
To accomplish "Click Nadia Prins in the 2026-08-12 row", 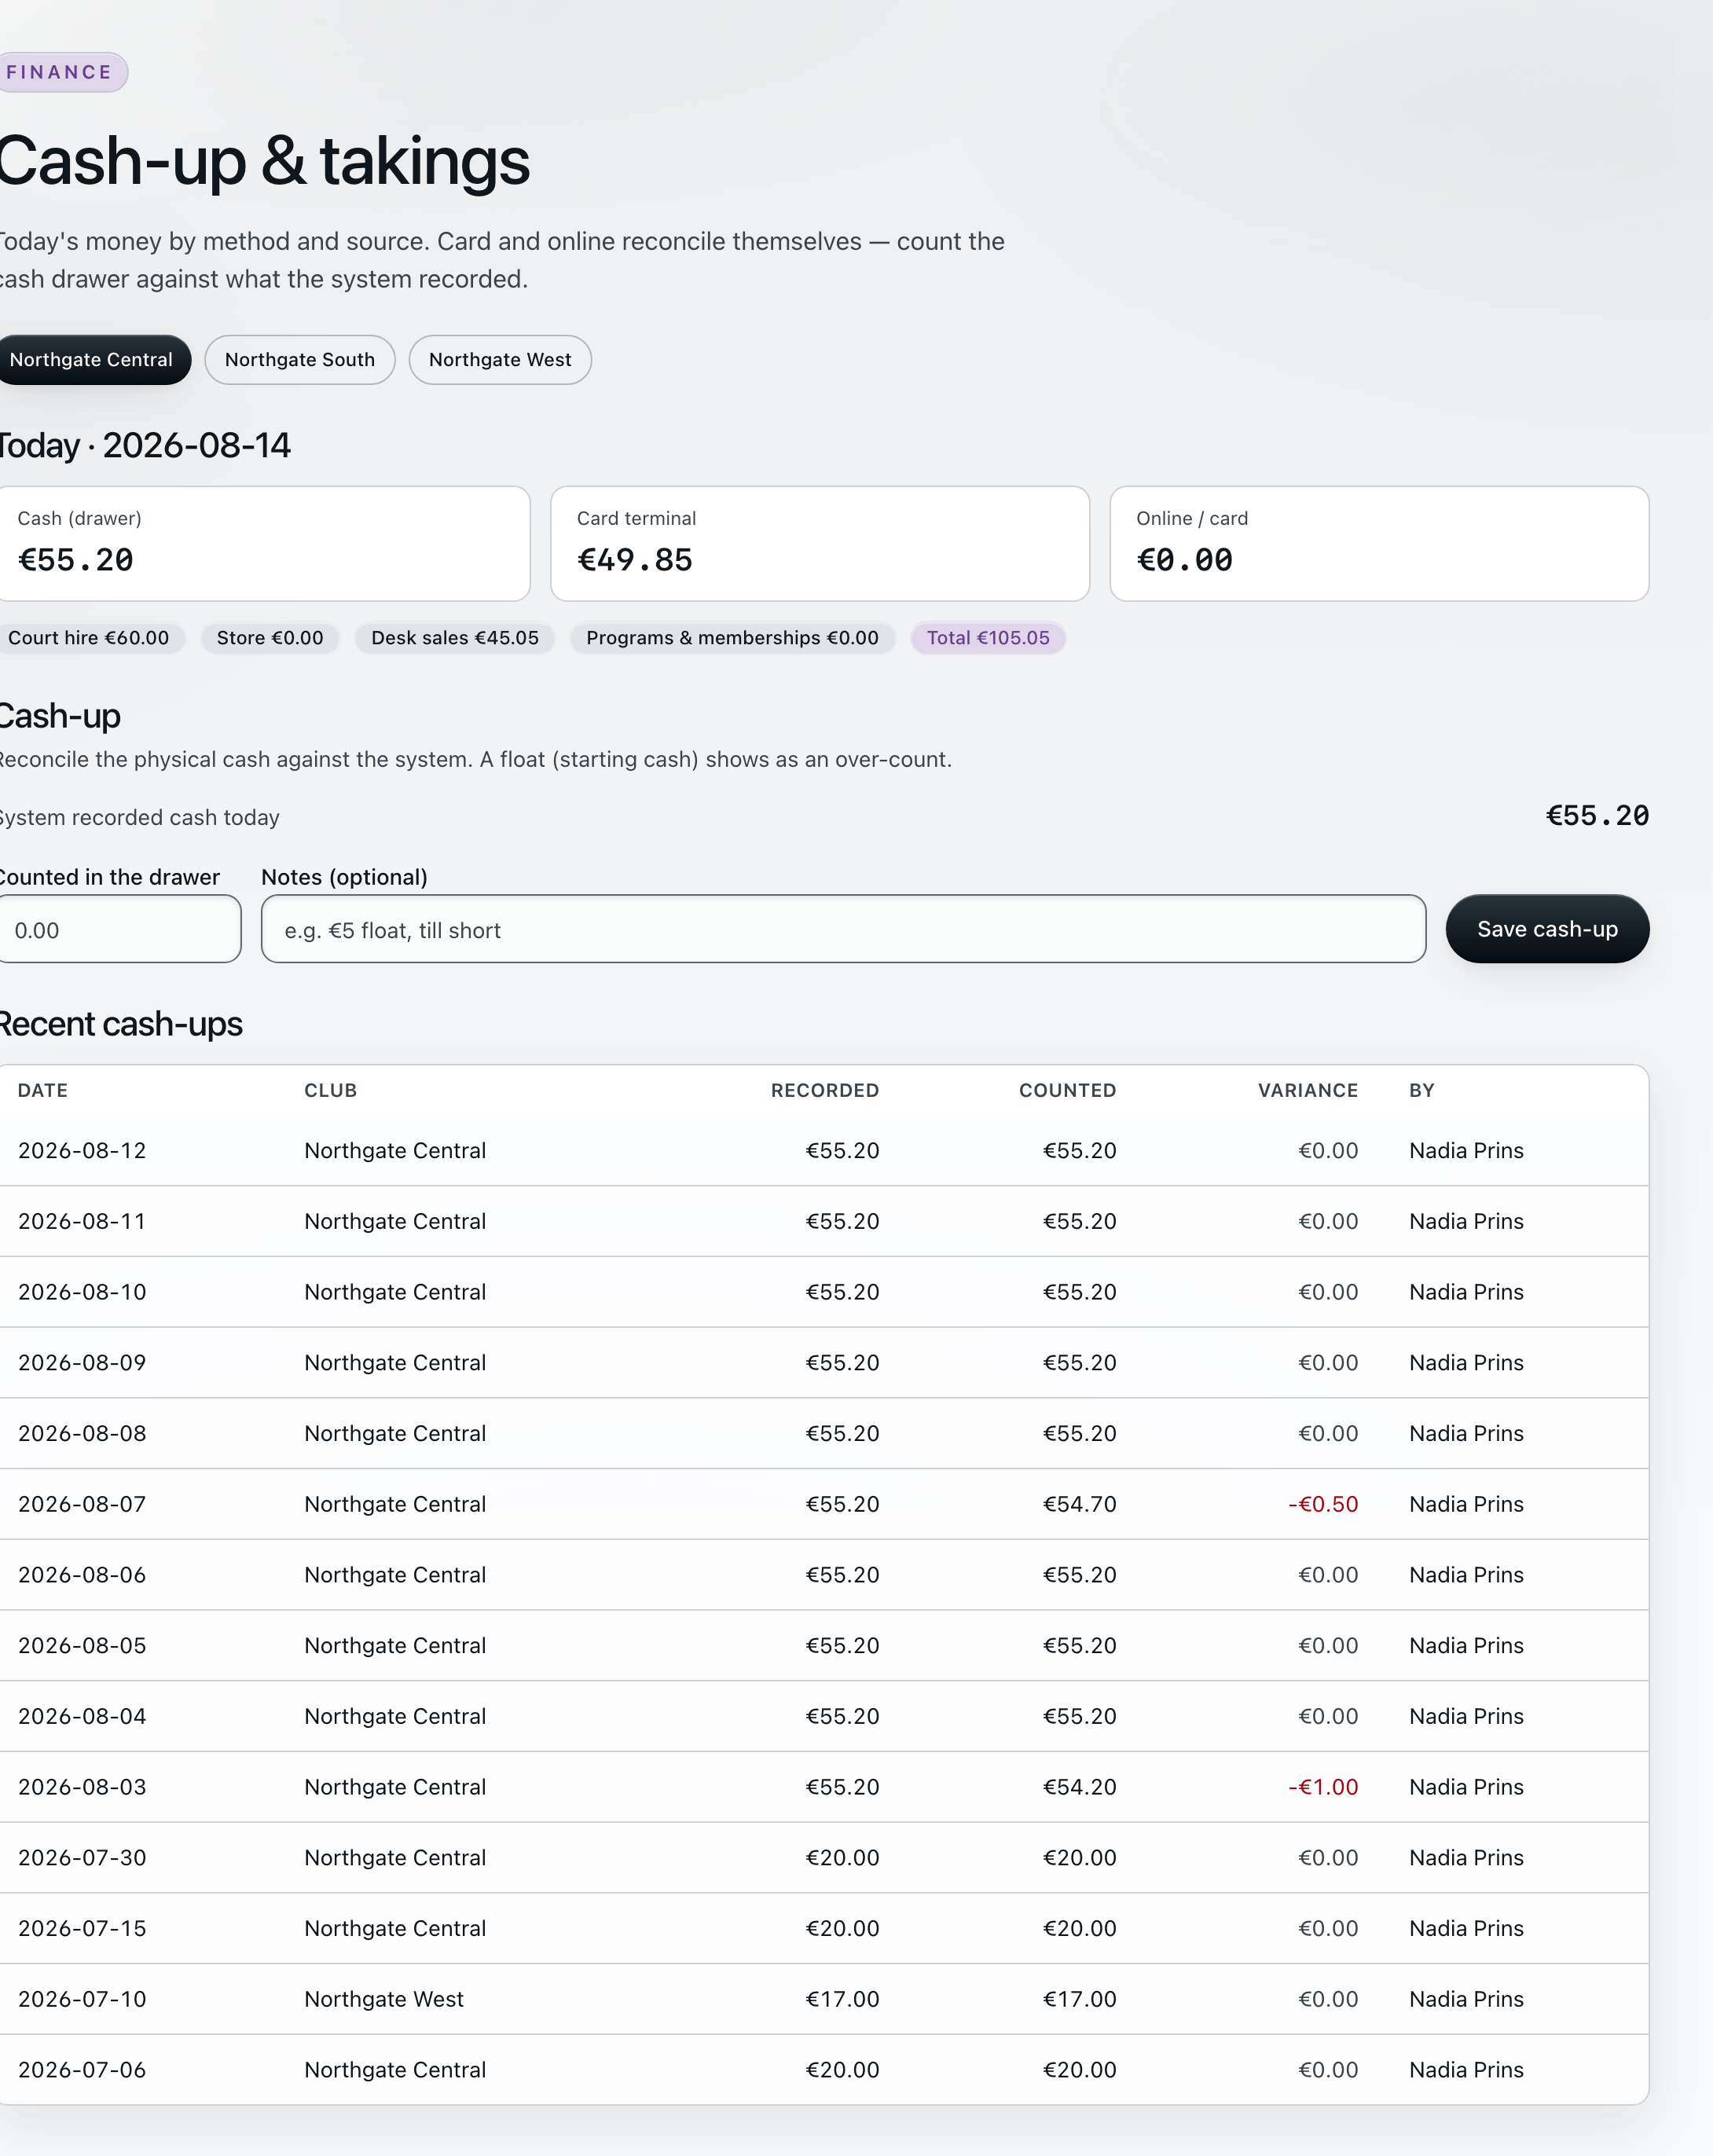I will coord(1466,1151).
